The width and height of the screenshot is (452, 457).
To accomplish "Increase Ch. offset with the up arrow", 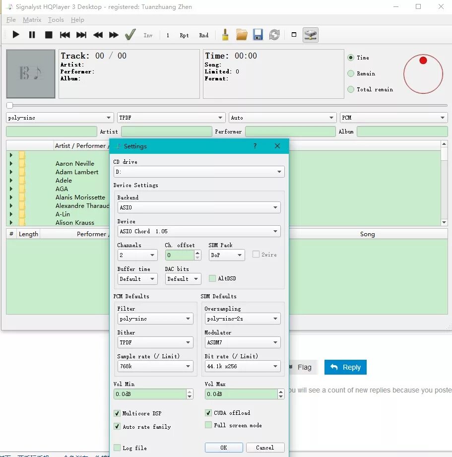I will point(197,253).
